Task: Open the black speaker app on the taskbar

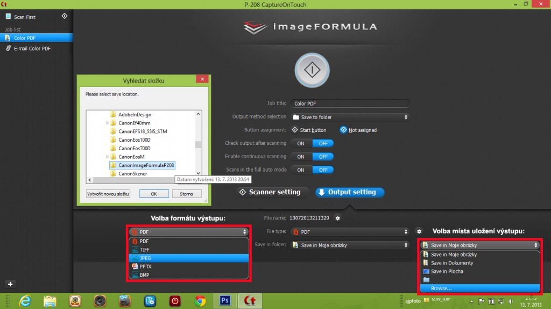Action: pos(100,301)
